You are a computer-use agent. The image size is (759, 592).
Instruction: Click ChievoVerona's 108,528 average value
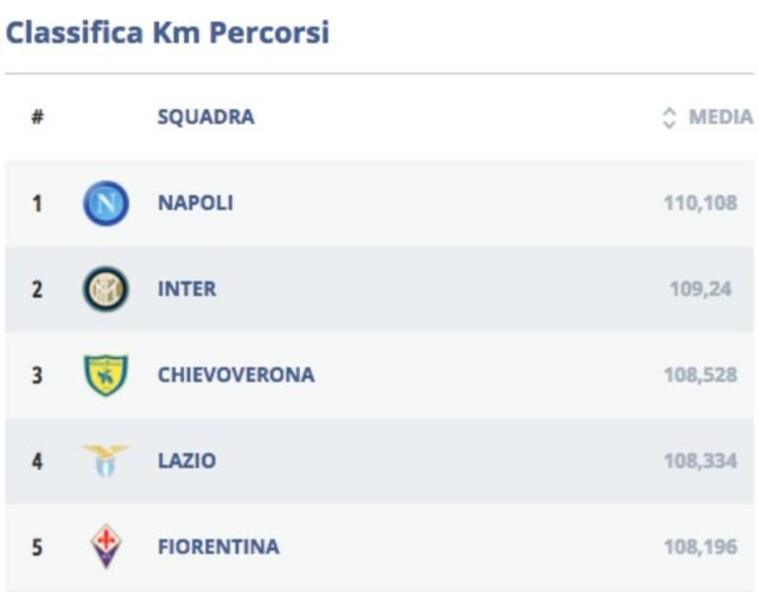click(x=701, y=375)
